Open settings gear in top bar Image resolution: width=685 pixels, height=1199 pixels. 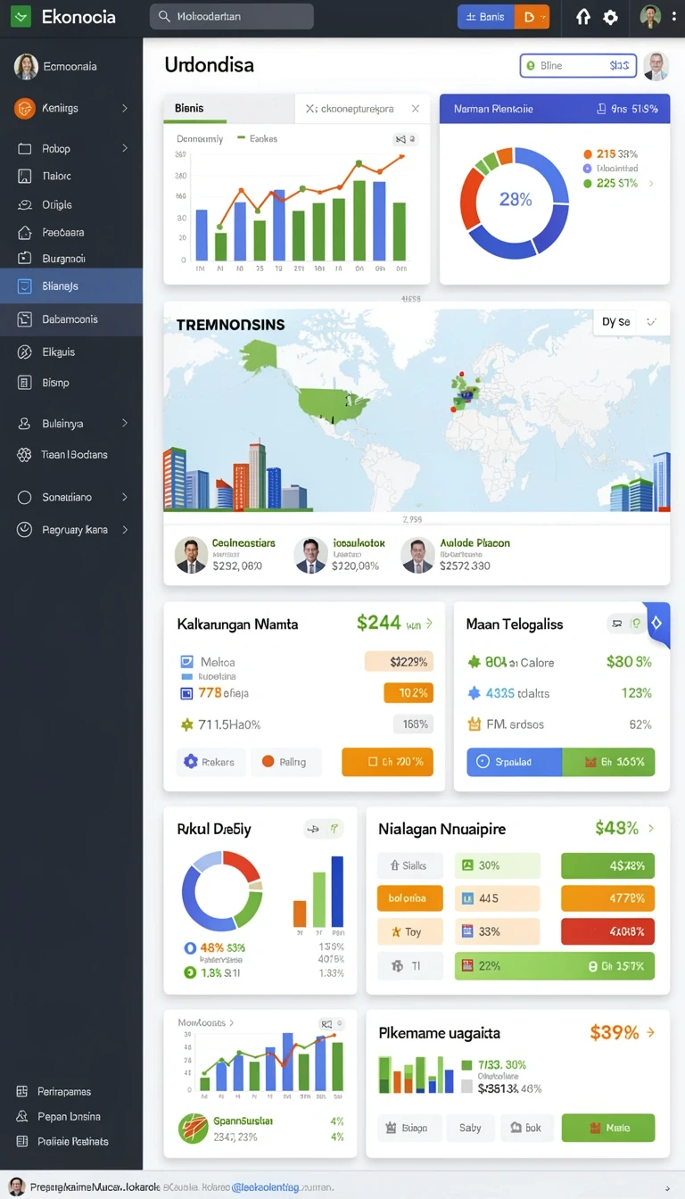tap(610, 17)
